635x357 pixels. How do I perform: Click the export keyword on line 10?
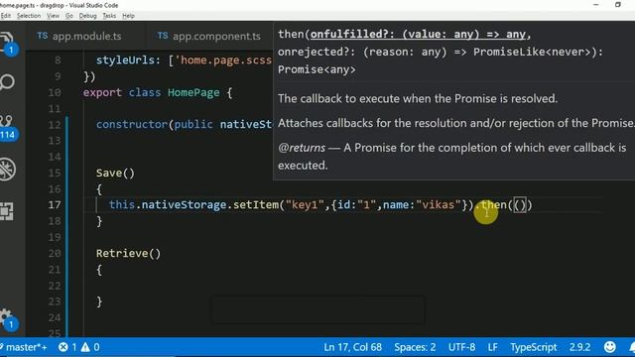coord(102,92)
